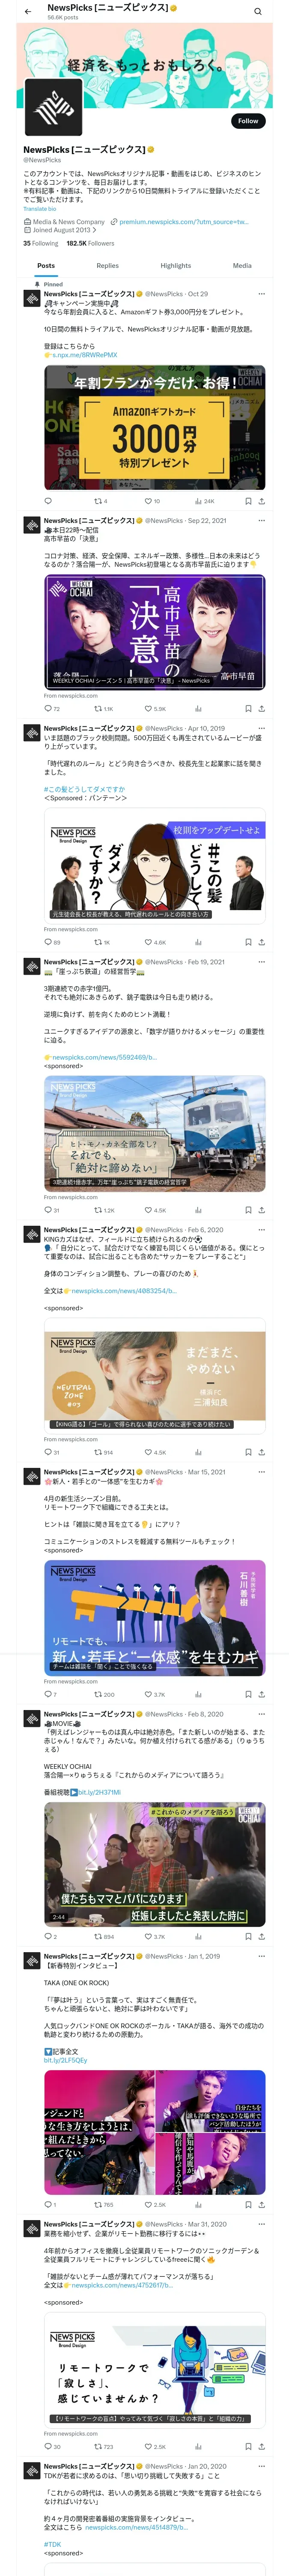Image resolution: width=289 pixels, height=2576 pixels.
Task: Open the NewsPicks profile avatar image
Action: (x=53, y=106)
